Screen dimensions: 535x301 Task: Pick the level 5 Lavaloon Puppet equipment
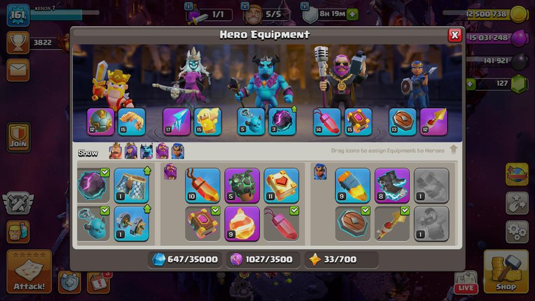(242, 185)
